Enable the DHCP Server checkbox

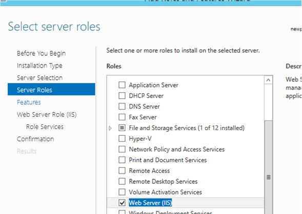tap(122, 96)
